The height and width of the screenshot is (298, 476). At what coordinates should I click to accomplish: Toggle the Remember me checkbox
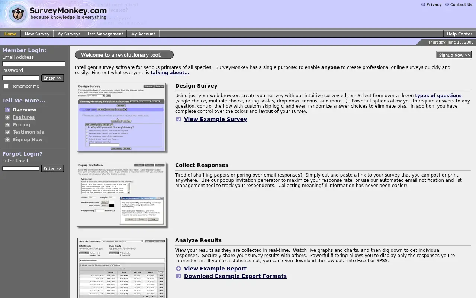click(6, 86)
